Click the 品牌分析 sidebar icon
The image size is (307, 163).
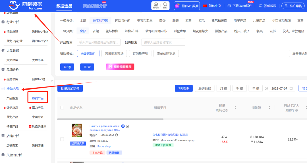3,69
